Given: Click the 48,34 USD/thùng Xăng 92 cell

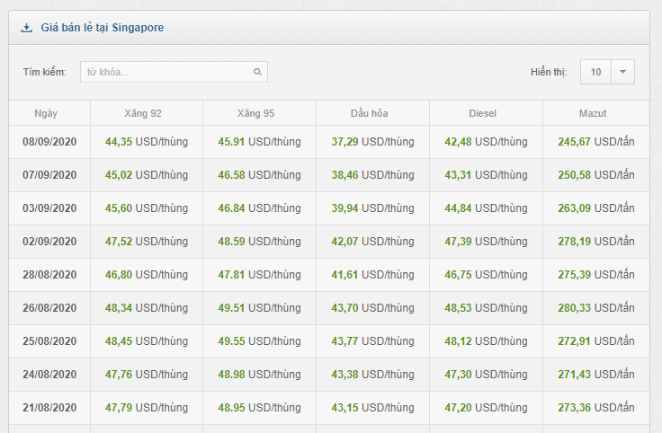Looking at the screenshot, I should (147, 308).
